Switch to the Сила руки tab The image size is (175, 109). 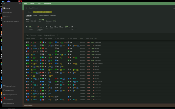(53, 15)
